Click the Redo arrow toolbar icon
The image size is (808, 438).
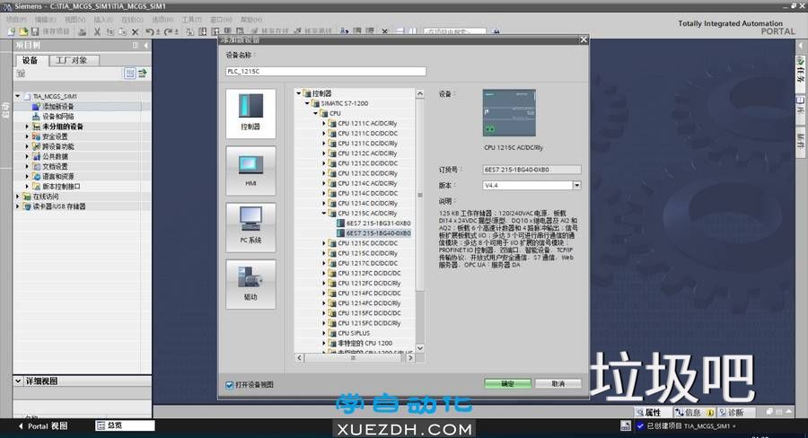point(168,31)
